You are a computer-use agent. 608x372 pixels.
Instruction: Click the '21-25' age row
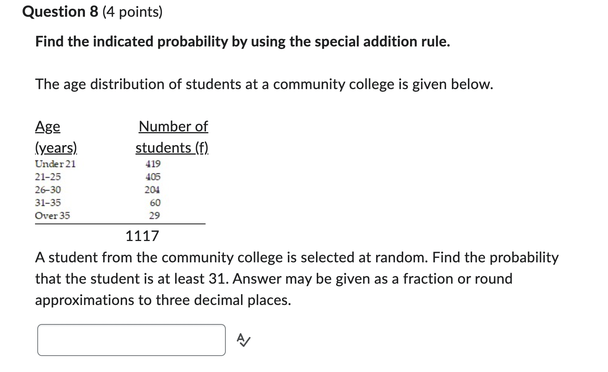(48, 177)
